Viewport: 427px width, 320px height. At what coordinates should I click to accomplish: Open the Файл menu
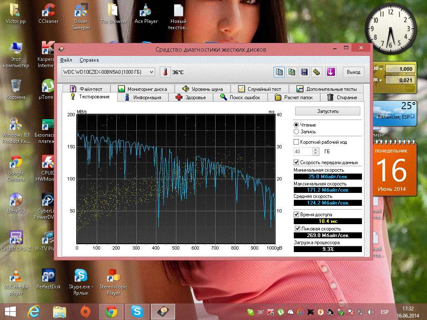(66, 60)
